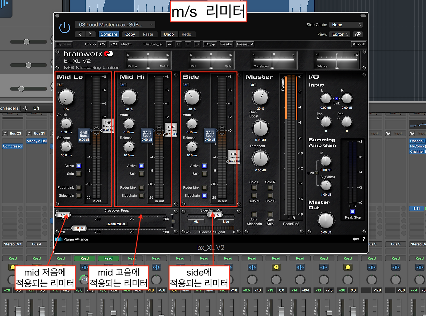The height and width of the screenshot is (316, 426).
Task: Click the Mid Lo Release knob
Action: [x=66, y=147]
